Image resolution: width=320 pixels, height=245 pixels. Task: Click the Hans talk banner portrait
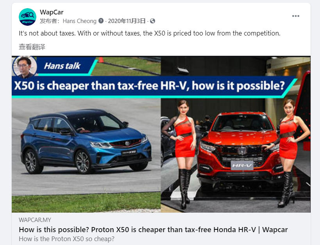pos(25,67)
